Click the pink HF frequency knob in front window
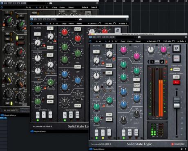The width and height of the screenshot is (188, 151). [x=137, y=56]
